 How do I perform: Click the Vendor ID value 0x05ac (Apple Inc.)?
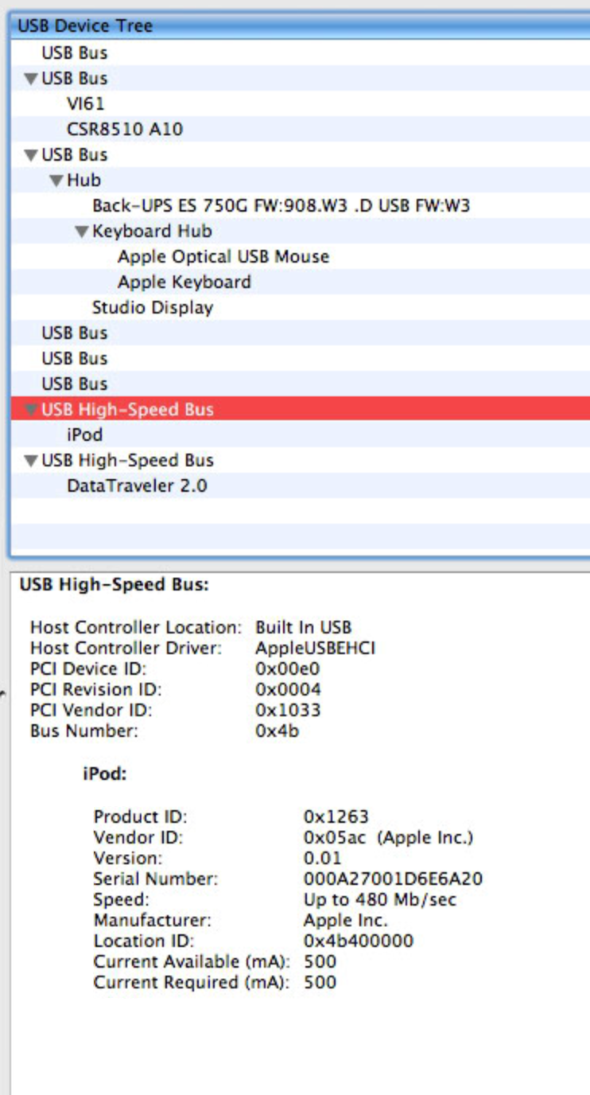click(x=388, y=837)
